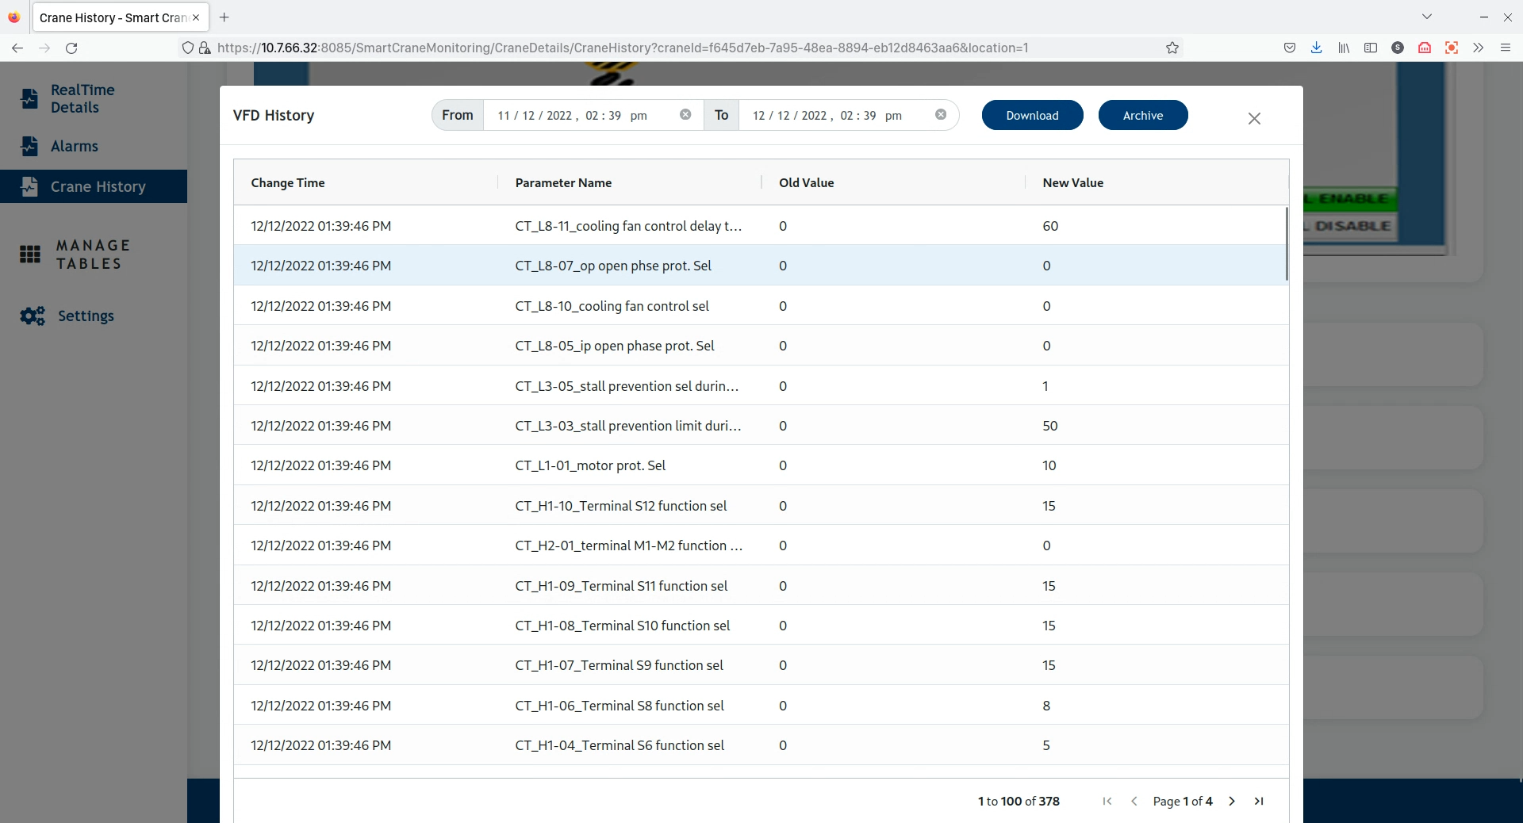Screen dimensions: 1523x823
Task: Open Manage Tables grid icon
Action: [30, 255]
